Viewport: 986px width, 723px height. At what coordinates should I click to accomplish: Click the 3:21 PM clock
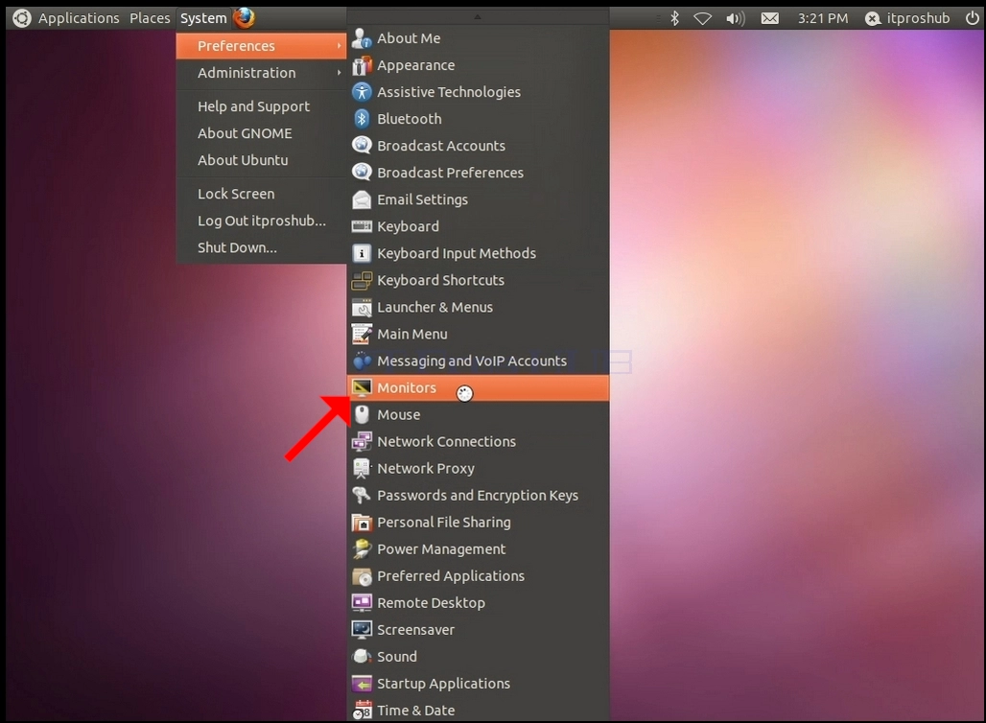point(823,18)
